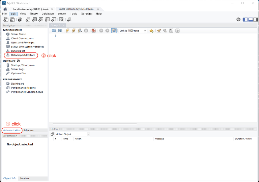Click the icon beside the INSTANCE heading
Image resolution: width=259 pixels, height=182 pixels.
click(x=18, y=61)
